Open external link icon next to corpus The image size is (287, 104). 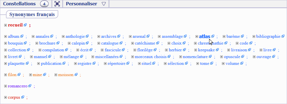(23, 97)
